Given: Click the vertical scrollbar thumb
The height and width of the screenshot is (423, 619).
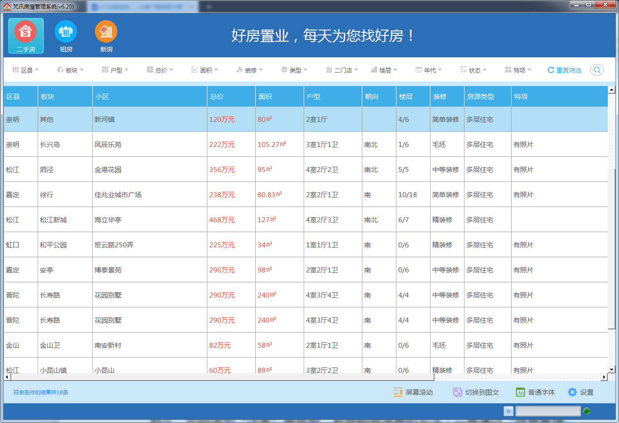Looking at the screenshot, I should 611,249.
